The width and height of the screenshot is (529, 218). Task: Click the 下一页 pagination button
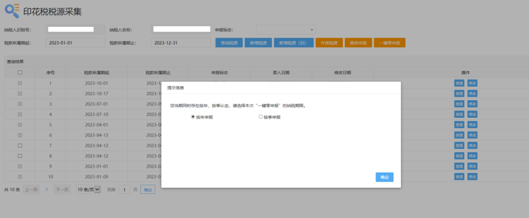[x=62, y=190]
